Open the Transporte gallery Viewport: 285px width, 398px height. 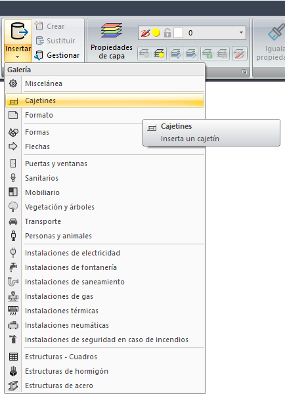pos(104,221)
